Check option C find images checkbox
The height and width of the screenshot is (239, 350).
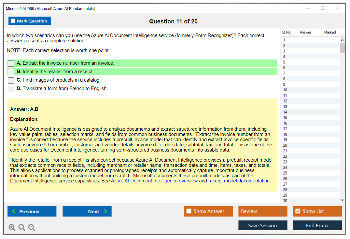point(11,80)
